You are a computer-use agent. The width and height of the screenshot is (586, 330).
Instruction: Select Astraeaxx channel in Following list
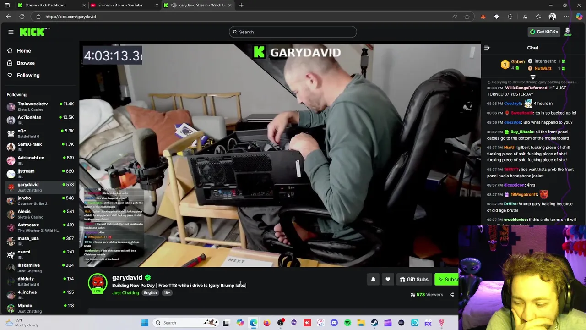(x=40, y=227)
